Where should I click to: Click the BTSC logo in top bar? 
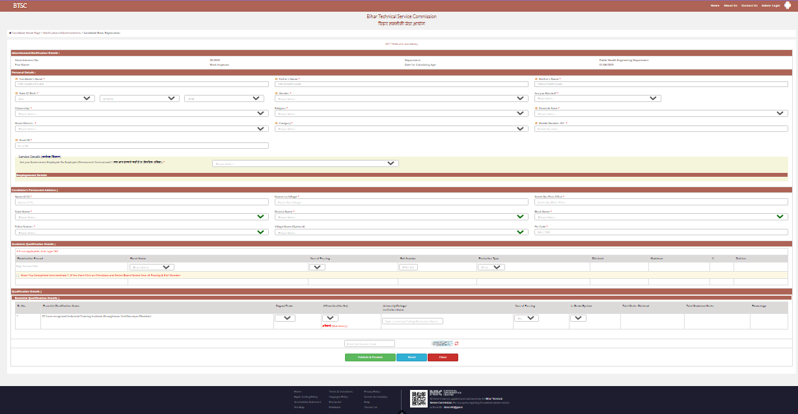(x=20, y=5)
